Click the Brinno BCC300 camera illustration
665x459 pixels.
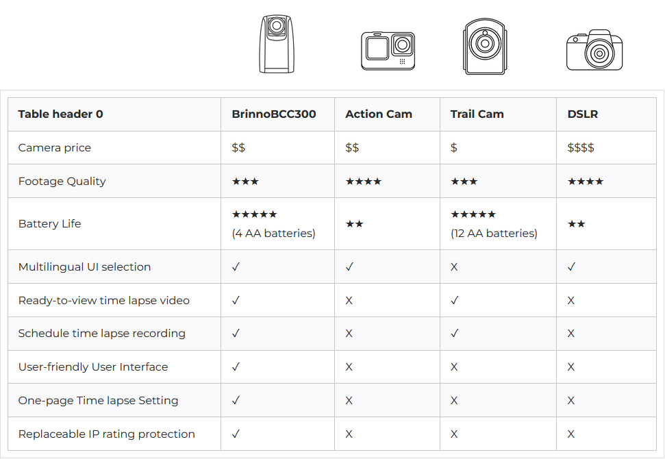[277, 44]
